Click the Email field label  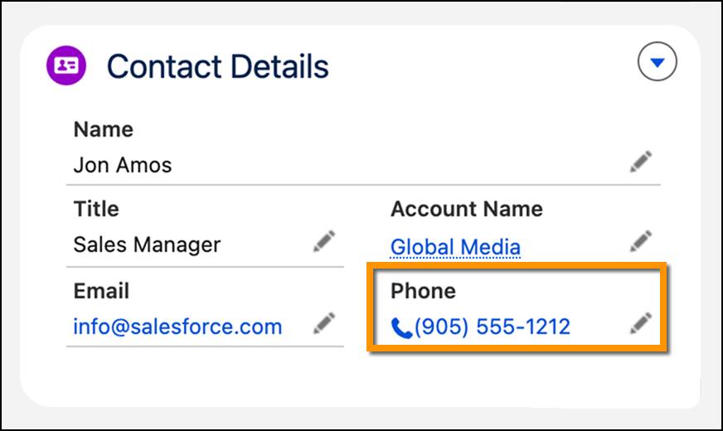(101, 291)
